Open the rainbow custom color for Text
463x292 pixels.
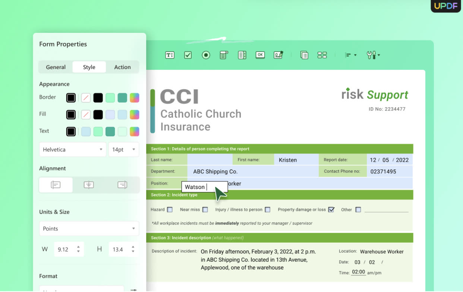pyautogui.click(x=135, y=131)
